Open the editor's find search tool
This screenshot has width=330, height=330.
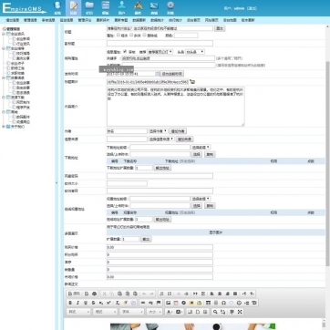[215, 312]
